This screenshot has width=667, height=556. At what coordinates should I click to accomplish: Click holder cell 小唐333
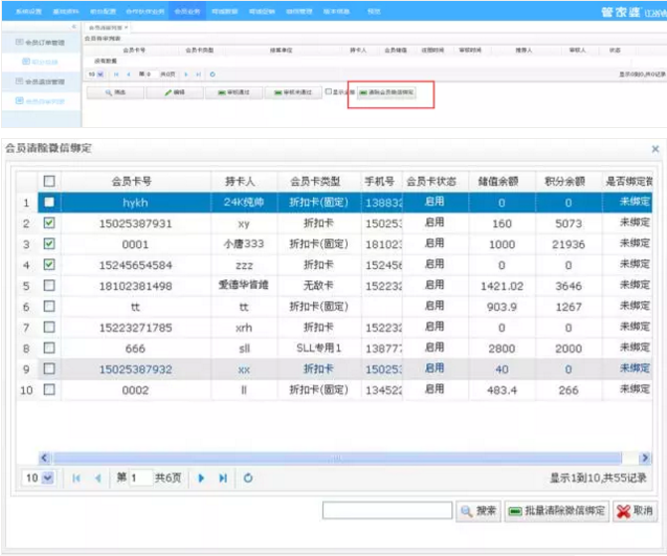(244, 244)
